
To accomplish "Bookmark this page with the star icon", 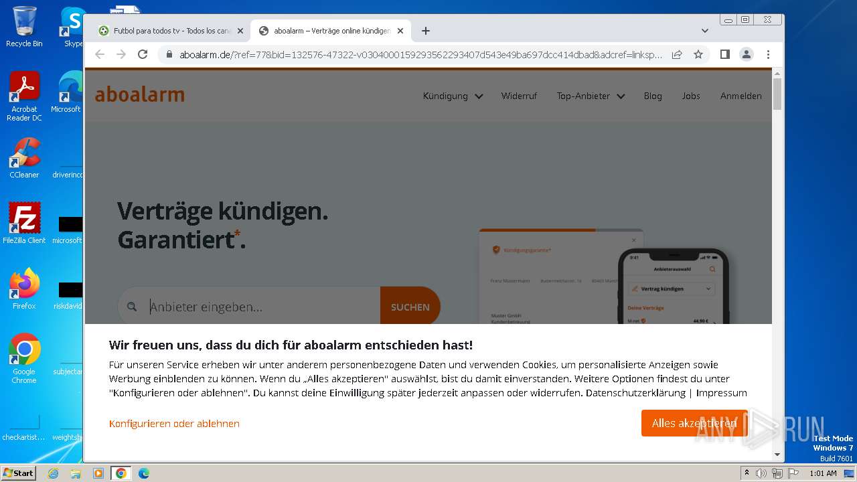I will click(698, 54).
